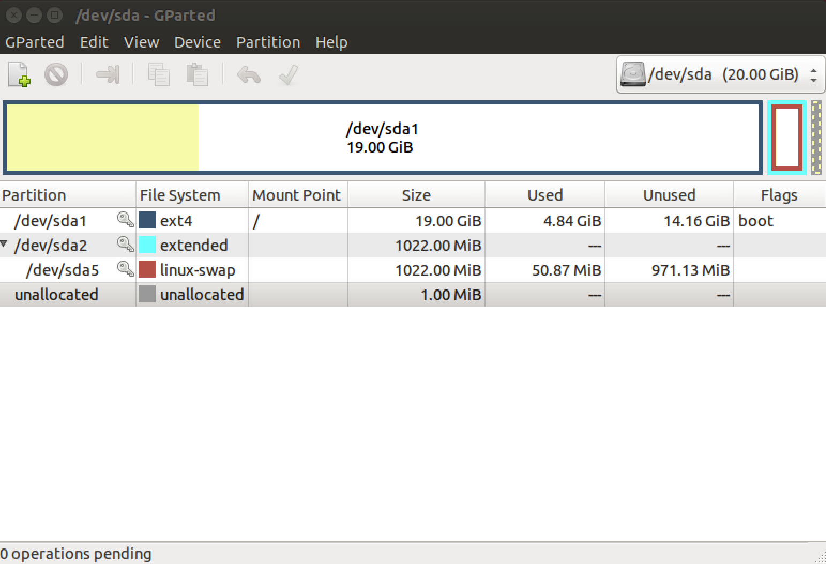Click the key icon beside /dev/sda1
This screenshot has height=564, width=826.
[x=125, y=220]
